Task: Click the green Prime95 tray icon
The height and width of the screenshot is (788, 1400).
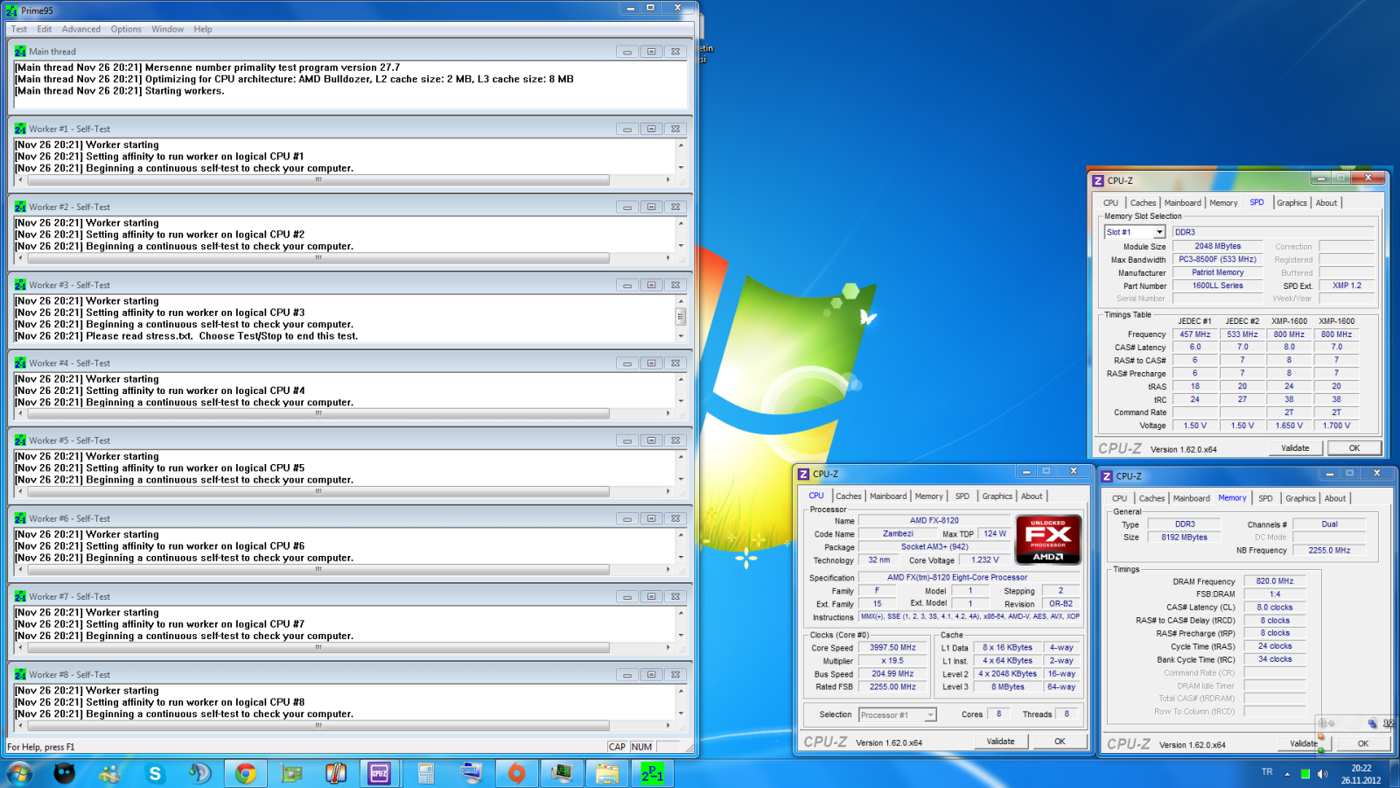Action: click(x=1305, y=774)
